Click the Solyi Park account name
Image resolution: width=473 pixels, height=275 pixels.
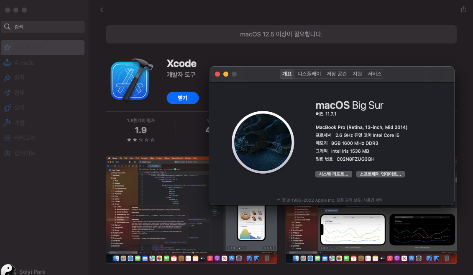(32, 272)
